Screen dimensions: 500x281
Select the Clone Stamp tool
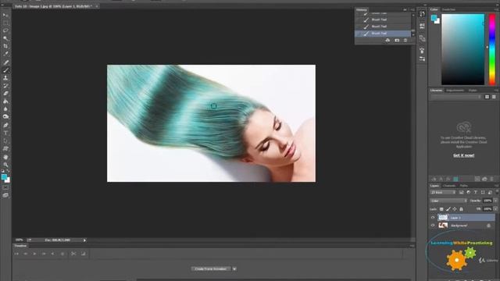tap(5, 78)
